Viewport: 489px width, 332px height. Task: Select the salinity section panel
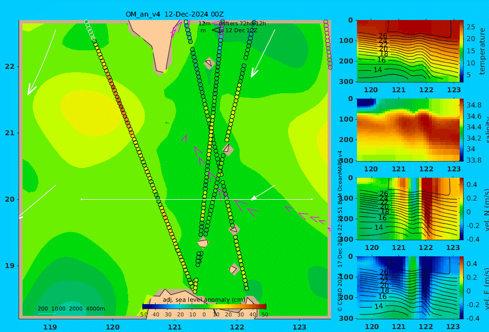(x=408, y=130)
